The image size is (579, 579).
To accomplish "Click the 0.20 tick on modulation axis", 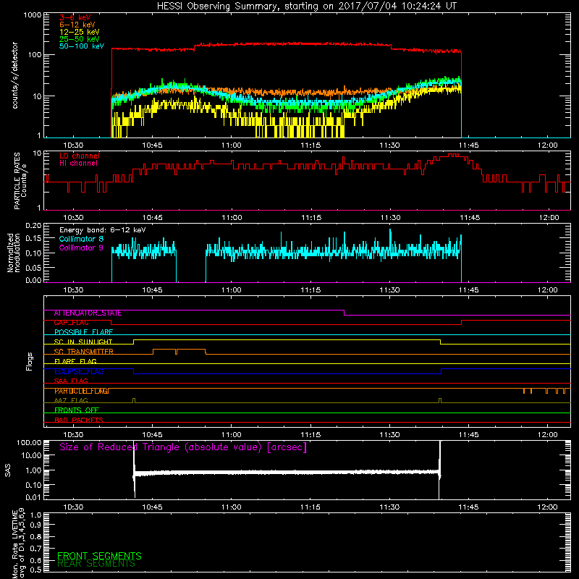I will (33, 226).
